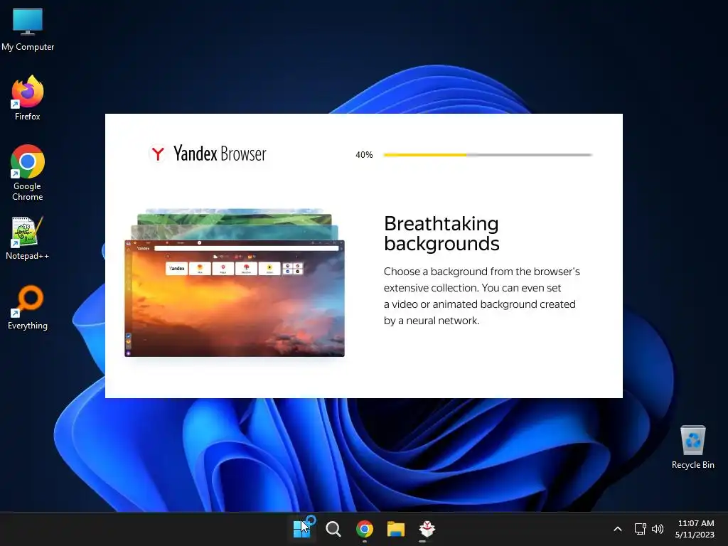Screen dimensions: 728x546
Task: Open the taskbar Search
Action: (x=333, y=529)
